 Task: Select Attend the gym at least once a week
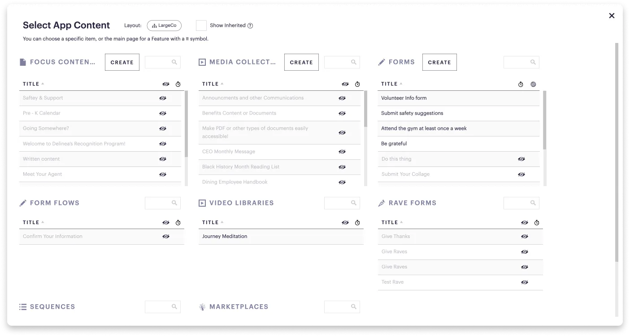click(x=459, y=128)
